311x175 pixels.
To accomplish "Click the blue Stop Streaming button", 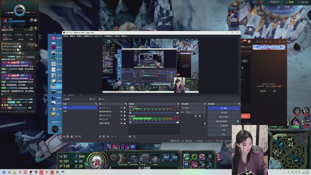I will [224, 108].
